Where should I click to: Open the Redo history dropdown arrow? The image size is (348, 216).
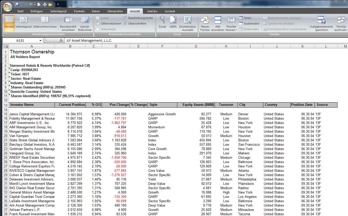point(34,5)
